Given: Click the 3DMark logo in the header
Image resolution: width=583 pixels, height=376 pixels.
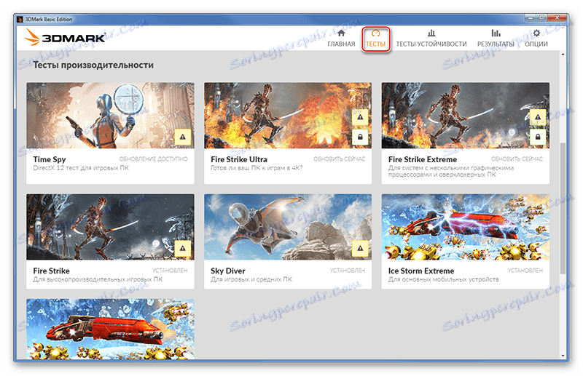Looking at the screenshot, I should click(65, 37).
